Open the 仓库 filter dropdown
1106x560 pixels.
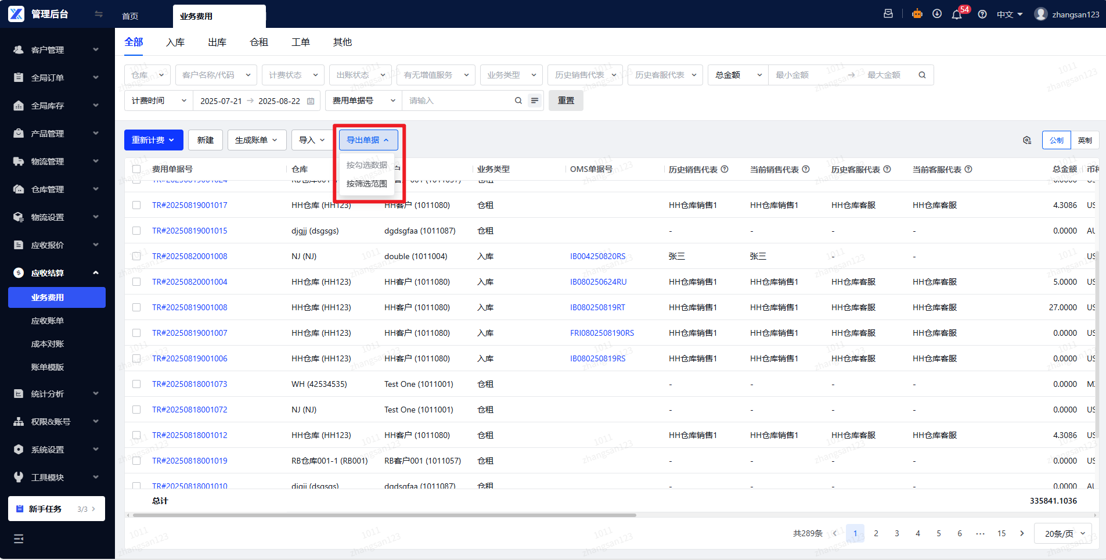pyautogui.click(x=147, y=75)
